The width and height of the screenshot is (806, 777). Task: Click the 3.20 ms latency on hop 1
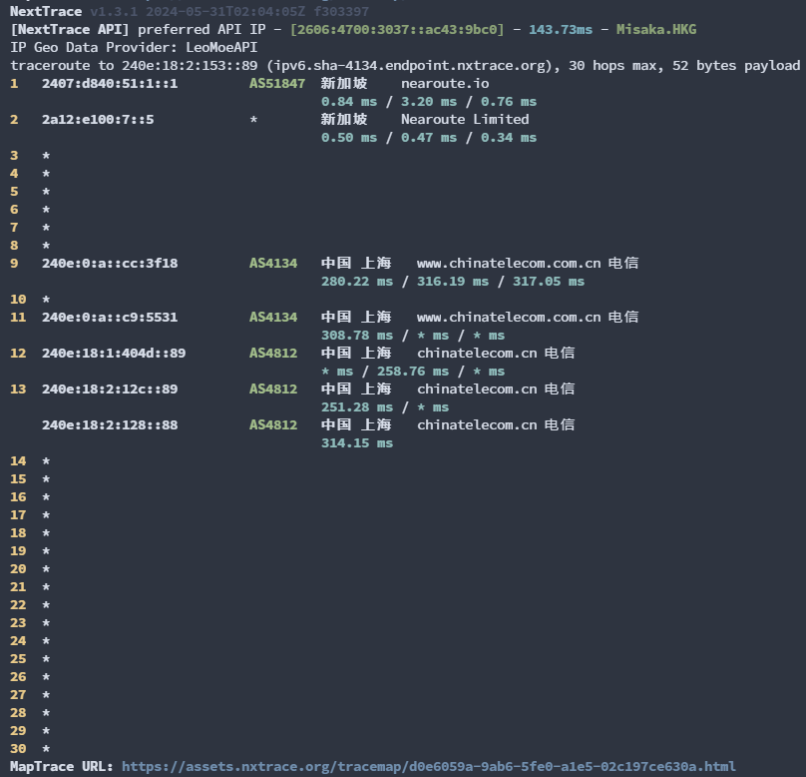(x=429, y=102)
